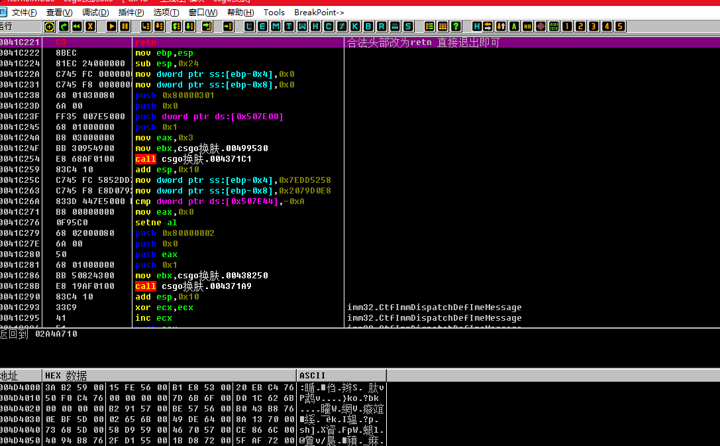Click the numbered 2 toolbar button
Screen dimensions: 720x446
(581, 27)
